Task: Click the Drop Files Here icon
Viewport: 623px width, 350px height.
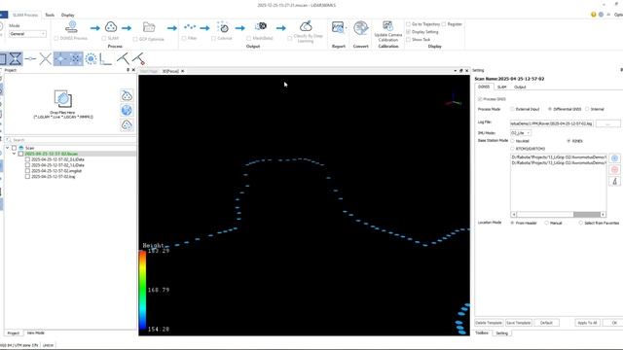Action: 62,99
